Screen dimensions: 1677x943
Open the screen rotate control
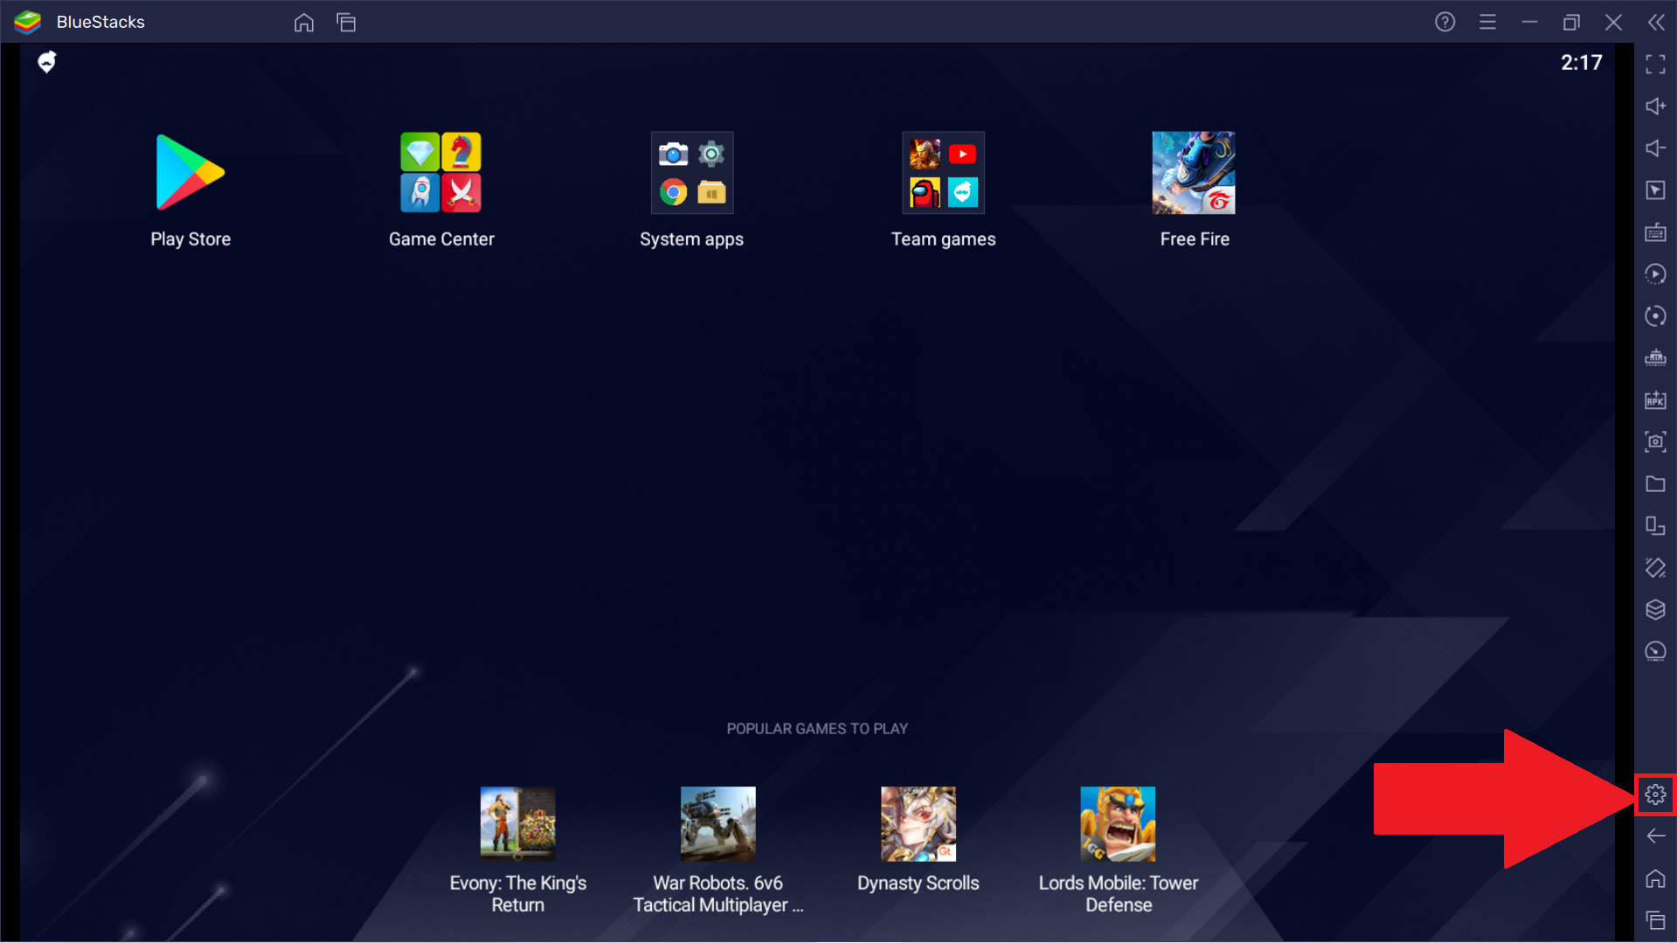pos(1654,315)
